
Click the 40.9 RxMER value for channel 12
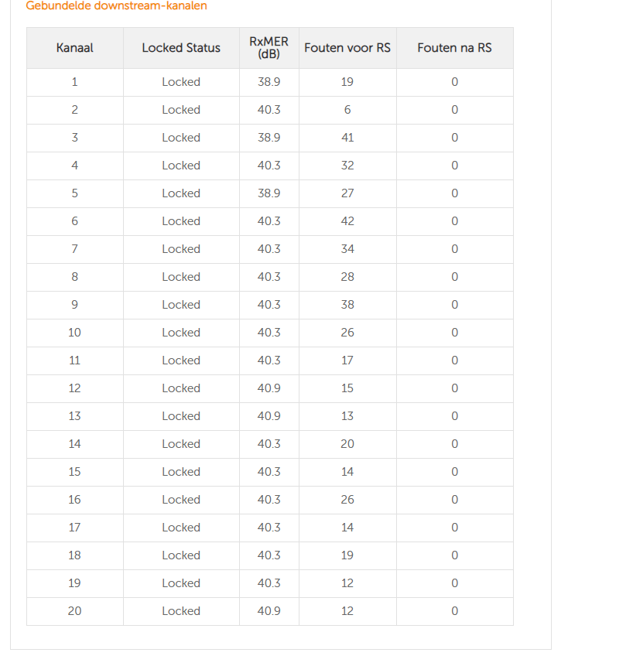click(x=269, y=388)
